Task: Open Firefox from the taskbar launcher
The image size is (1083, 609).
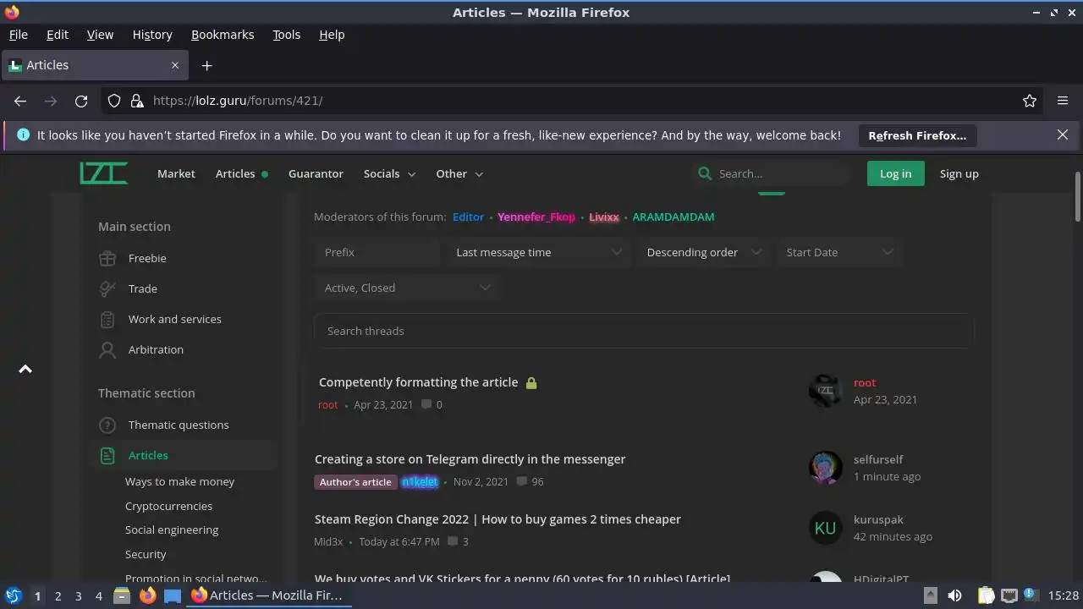Action: tap(148, 595)
